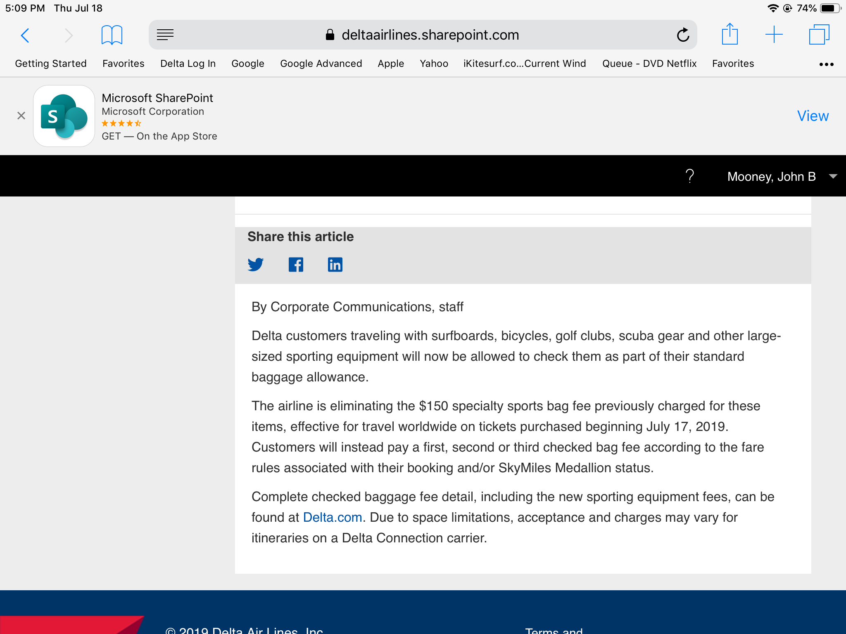Show more bookmarks via three dots
This screenshot has width=846, height=634.
point(826,64)
